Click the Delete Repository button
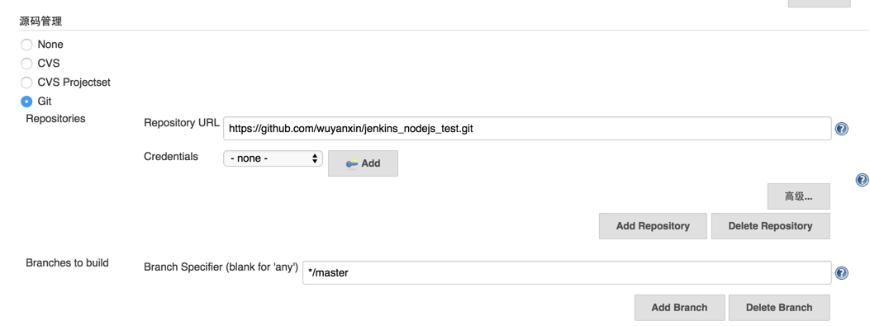Viewport: 870px width, 326px height. [770, 226]
